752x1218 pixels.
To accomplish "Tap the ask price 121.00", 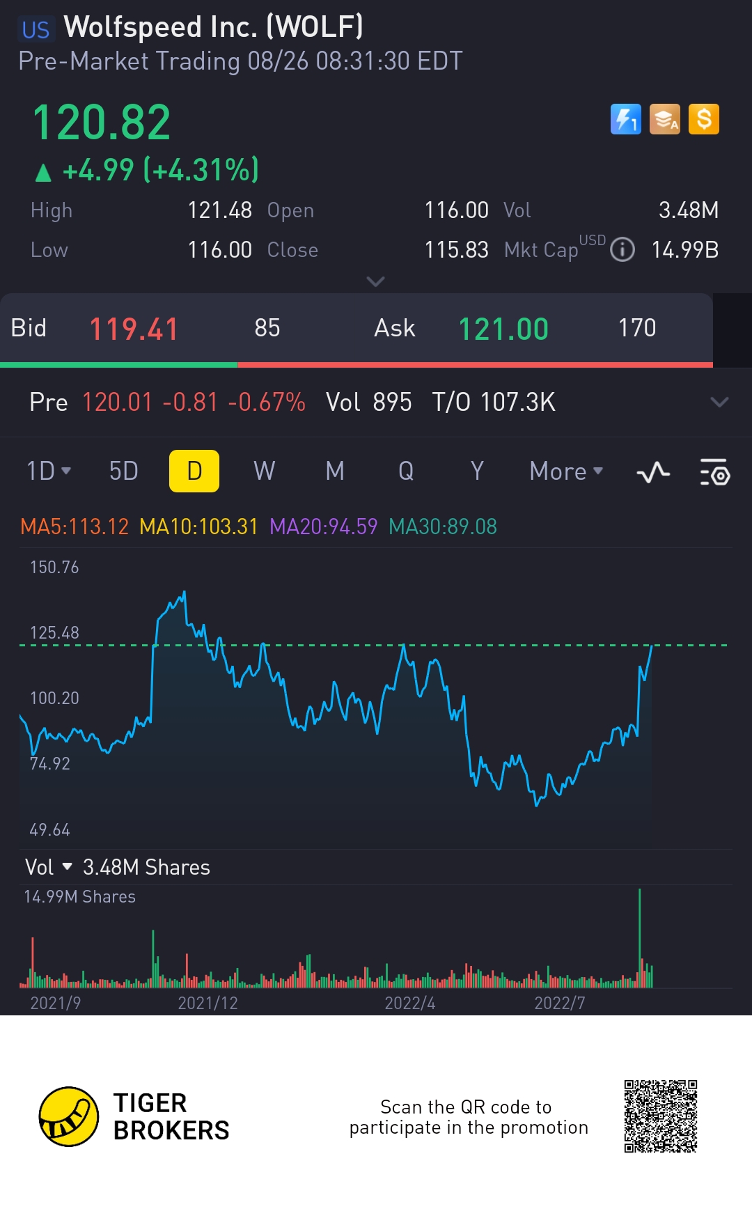I will click(x=503, y=329).
